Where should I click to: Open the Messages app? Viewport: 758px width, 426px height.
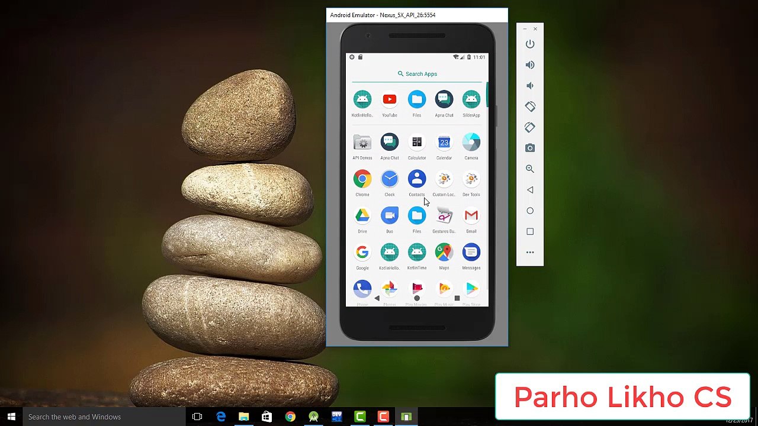point(471,252)
